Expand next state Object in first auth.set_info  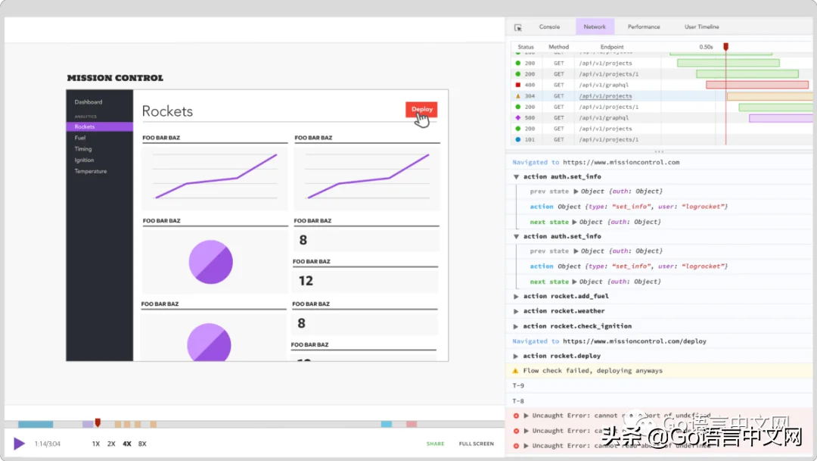point(574,222)
